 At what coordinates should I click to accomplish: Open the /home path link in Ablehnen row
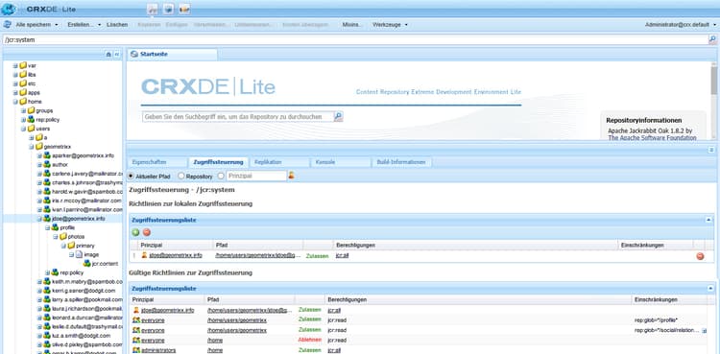[x=215, y=341]
